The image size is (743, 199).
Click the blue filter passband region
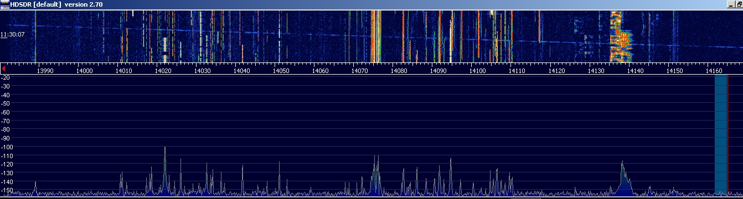point(721,135)
